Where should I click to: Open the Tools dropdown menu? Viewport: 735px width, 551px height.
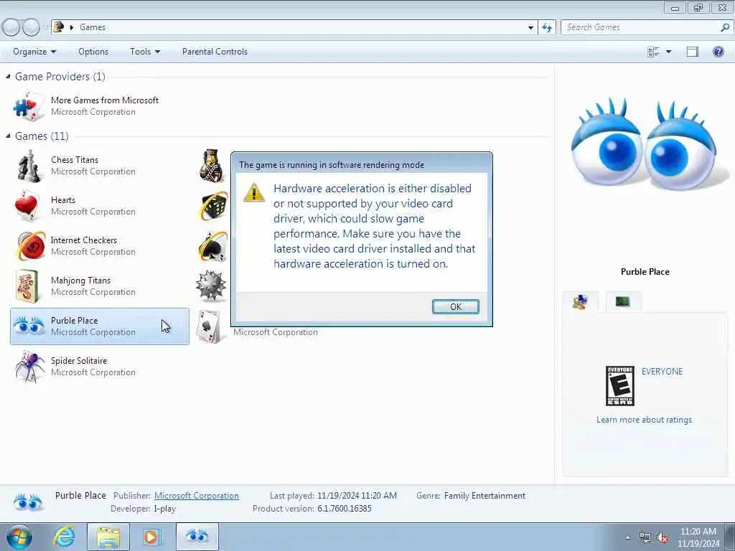click(x=145, y=52)
